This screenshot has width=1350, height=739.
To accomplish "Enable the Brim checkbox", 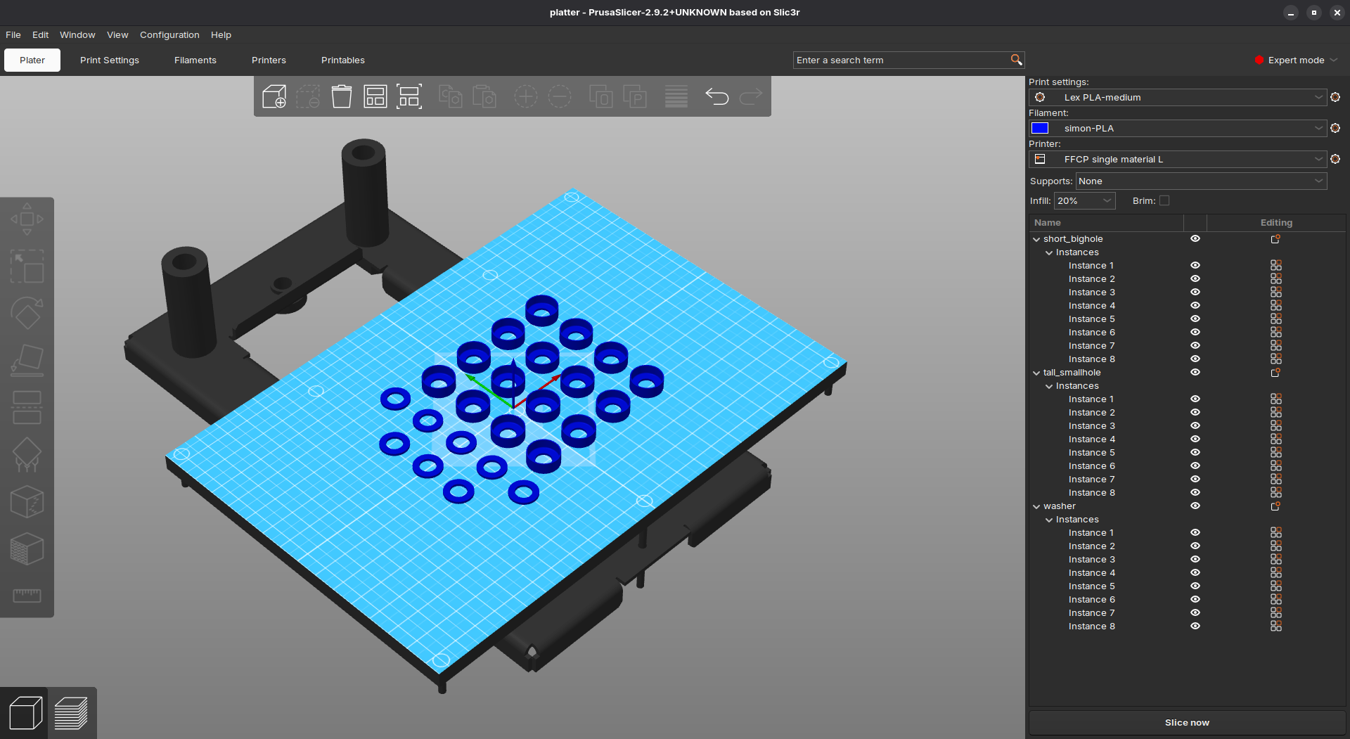I will [x=1164, y=200].
